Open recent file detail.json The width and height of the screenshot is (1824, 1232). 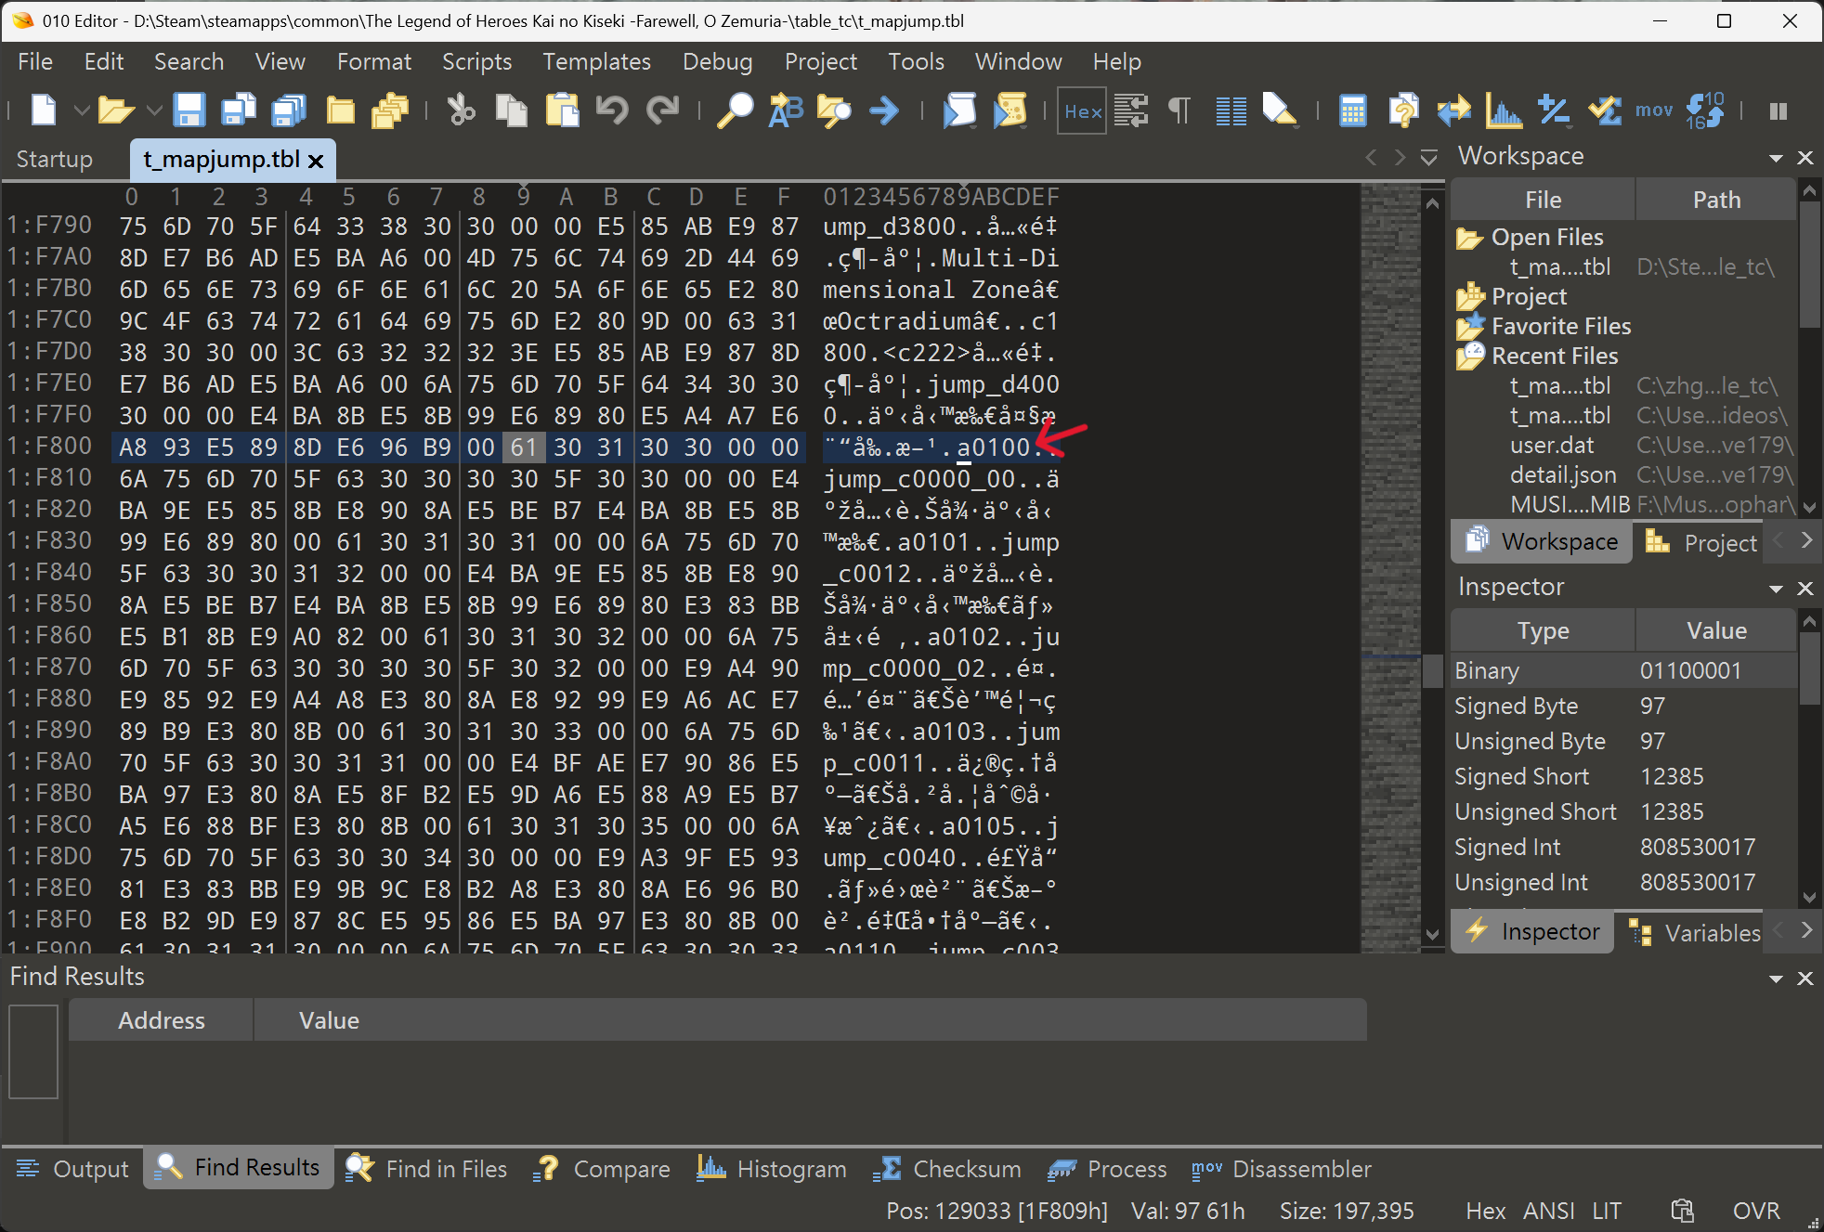(1563, 474)
